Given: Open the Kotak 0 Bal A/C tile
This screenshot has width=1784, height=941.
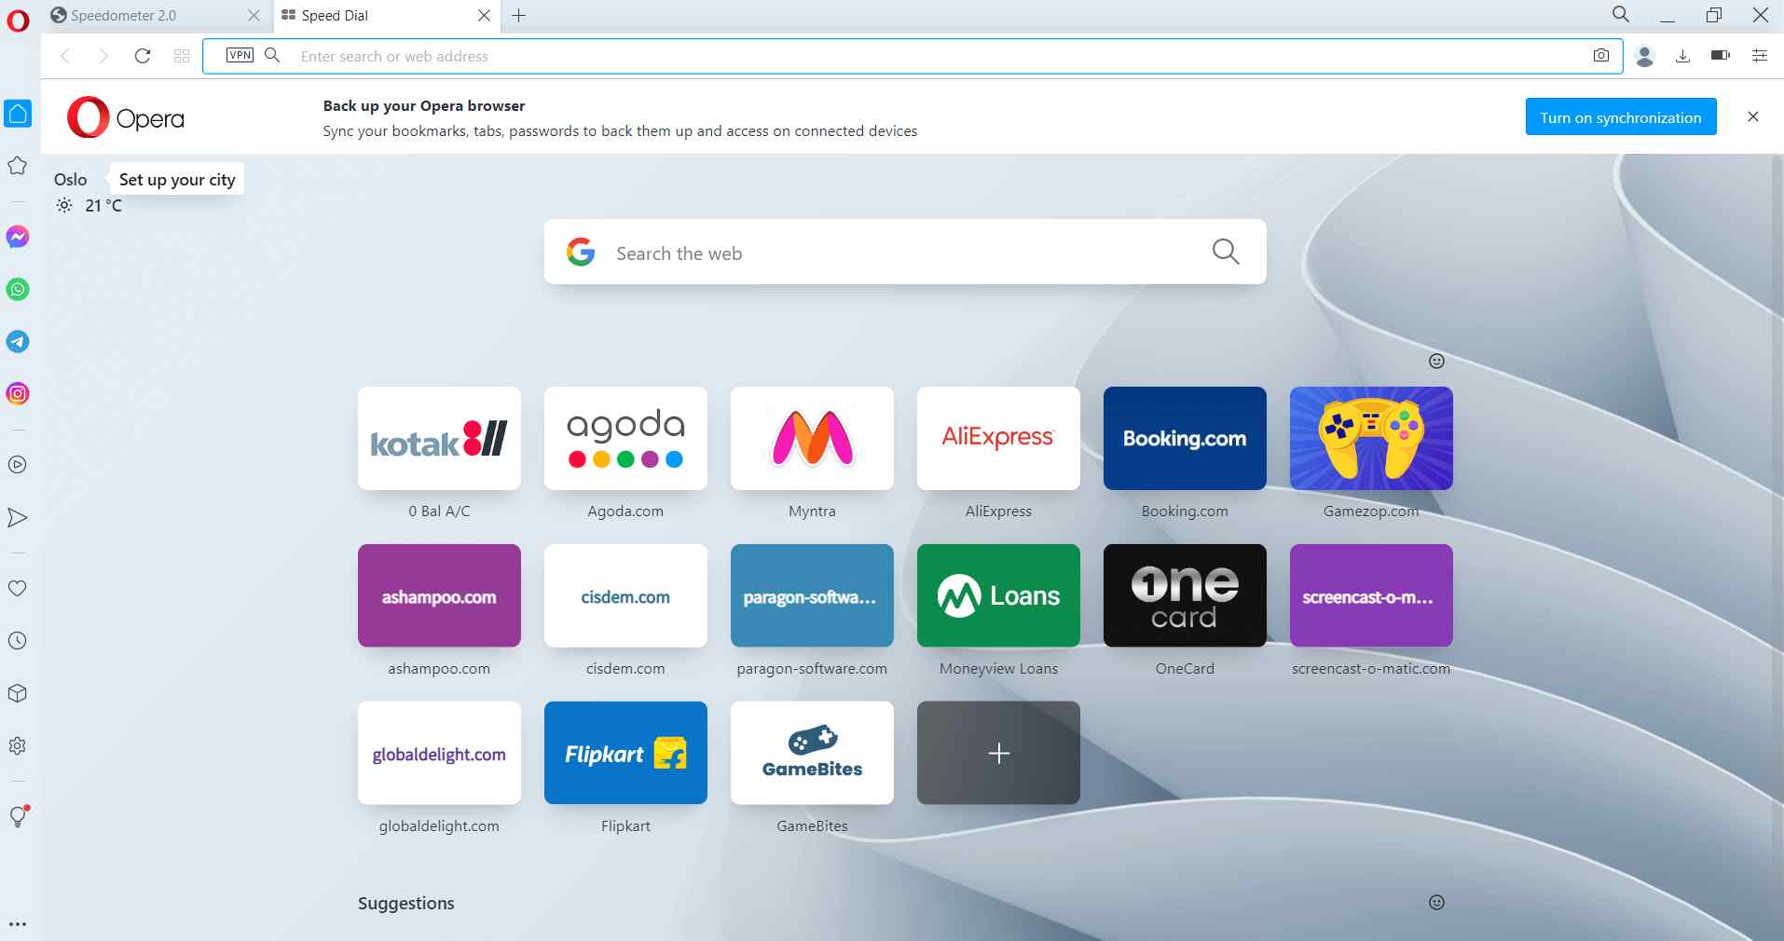Looking at the screenshot, I should pos(439,439).
